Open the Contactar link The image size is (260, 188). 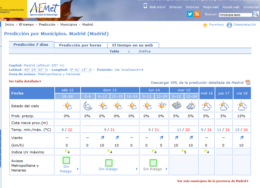click(251, 7)
